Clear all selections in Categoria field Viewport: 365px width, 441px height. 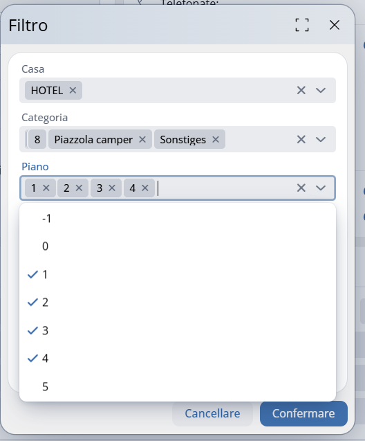coord(301,139)
